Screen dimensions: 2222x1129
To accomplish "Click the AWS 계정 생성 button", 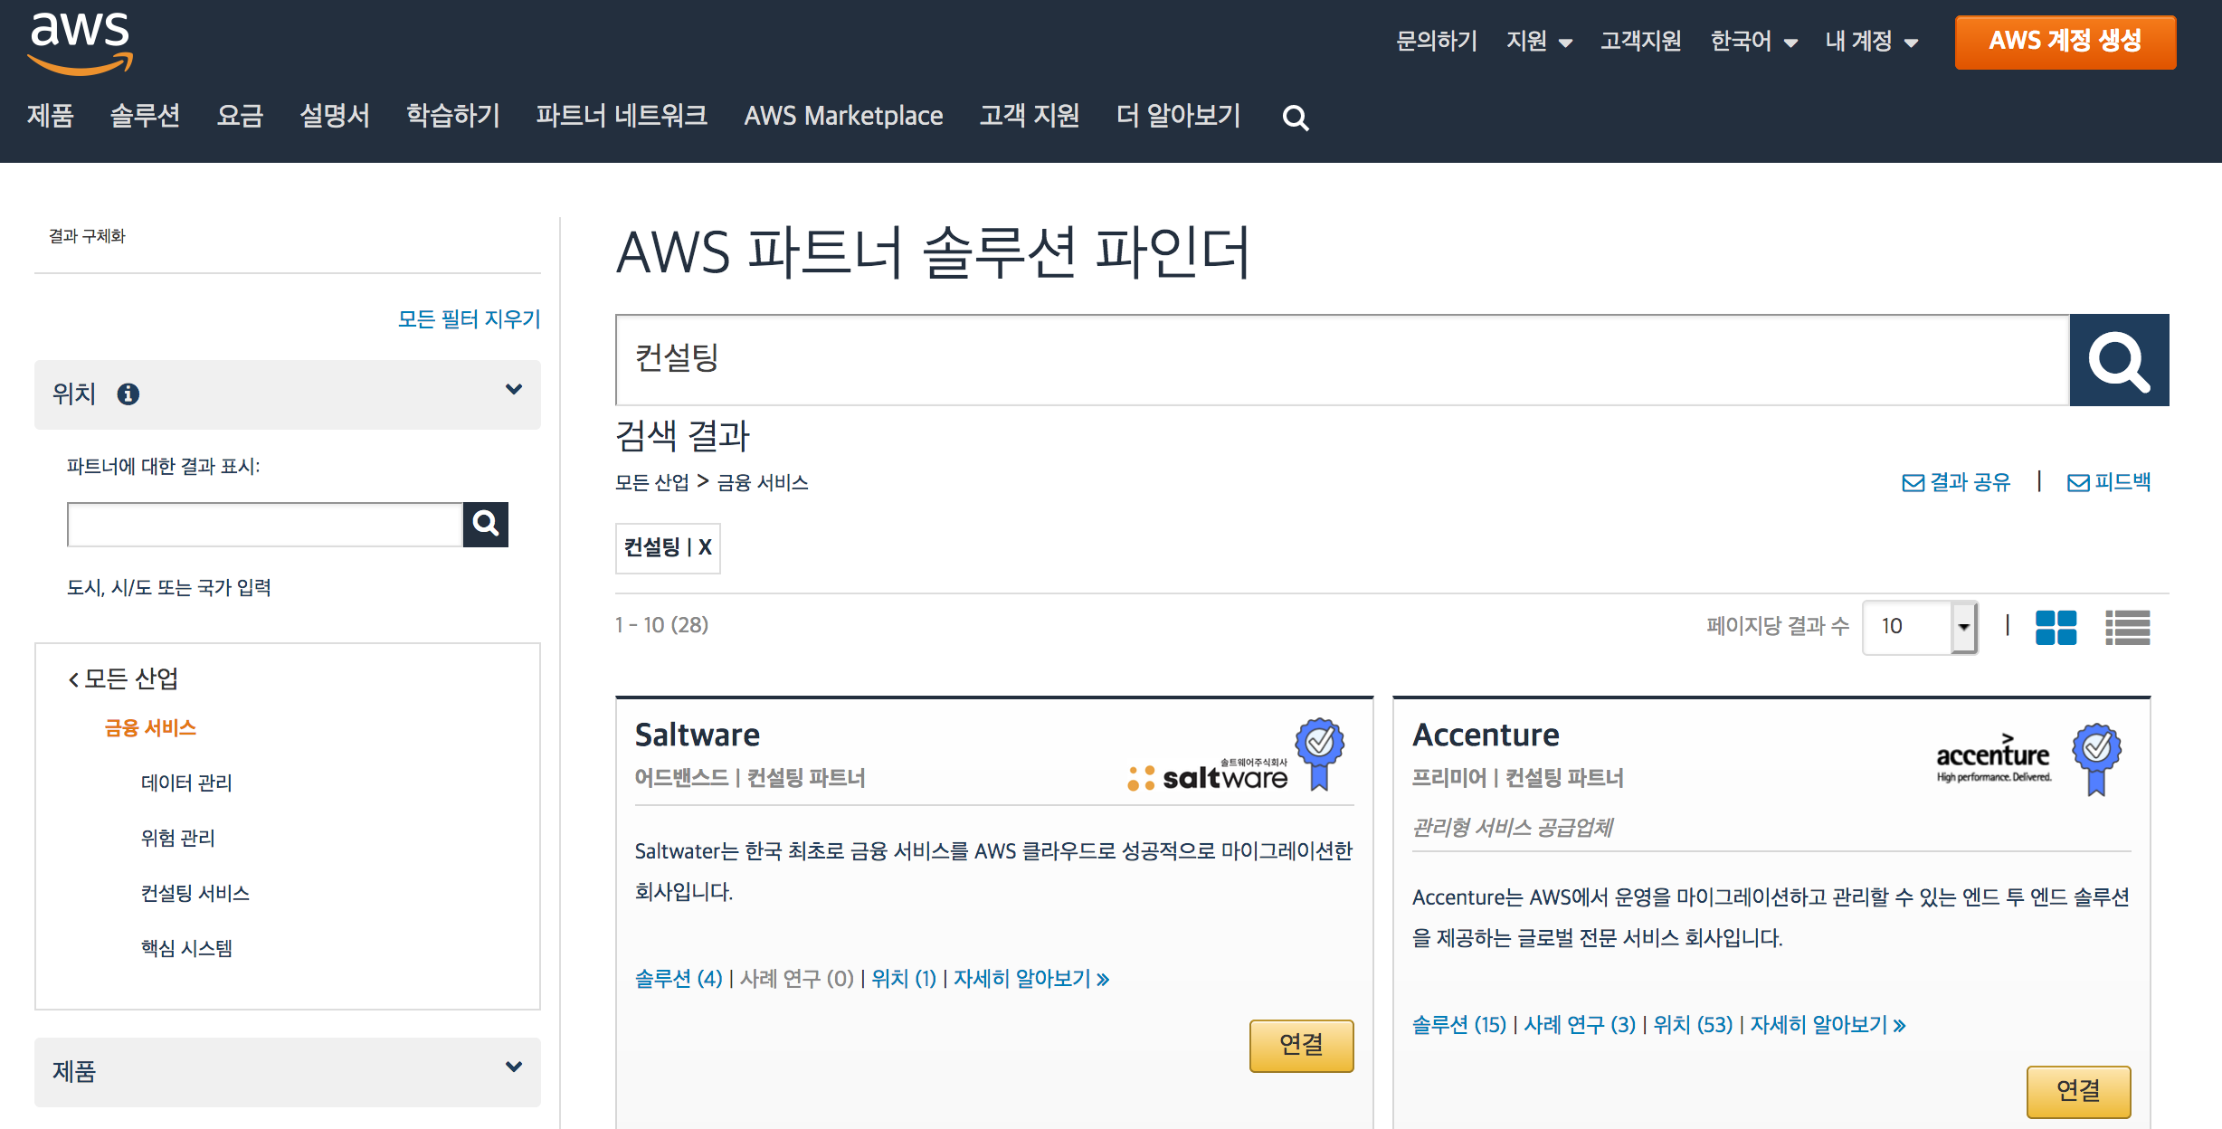I will click(x=2065, y=42).
